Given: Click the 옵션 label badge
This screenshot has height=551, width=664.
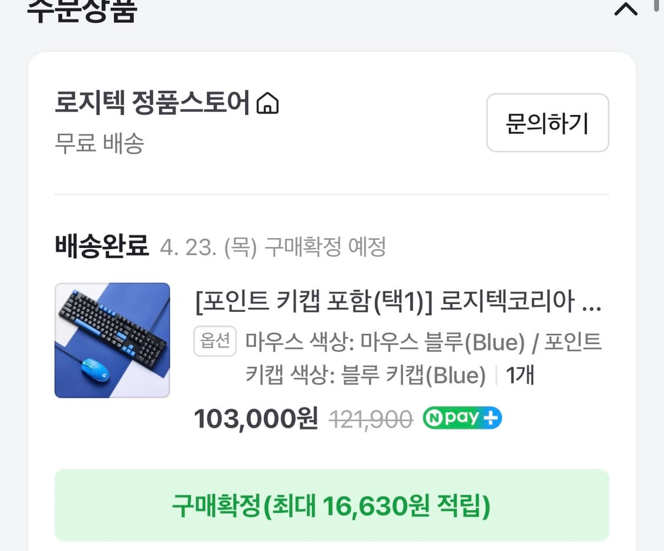Looking at the screenshot, I should point(215,342).
